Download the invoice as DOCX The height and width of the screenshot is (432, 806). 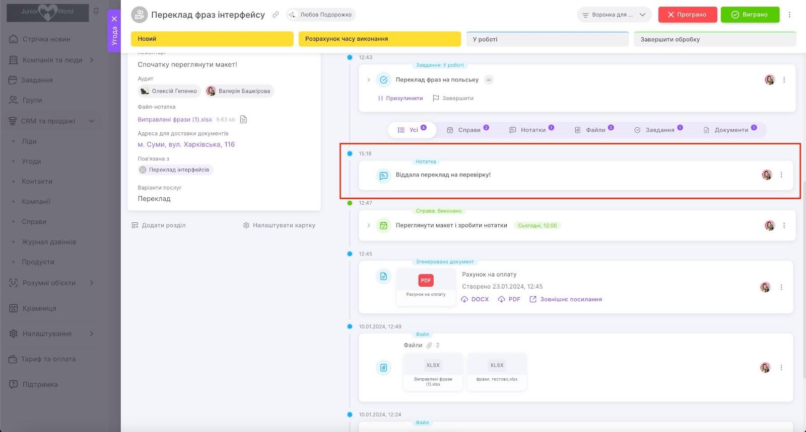tap(475, 299)
